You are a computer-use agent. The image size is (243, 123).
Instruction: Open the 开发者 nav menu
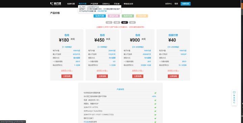click(117, 4)
